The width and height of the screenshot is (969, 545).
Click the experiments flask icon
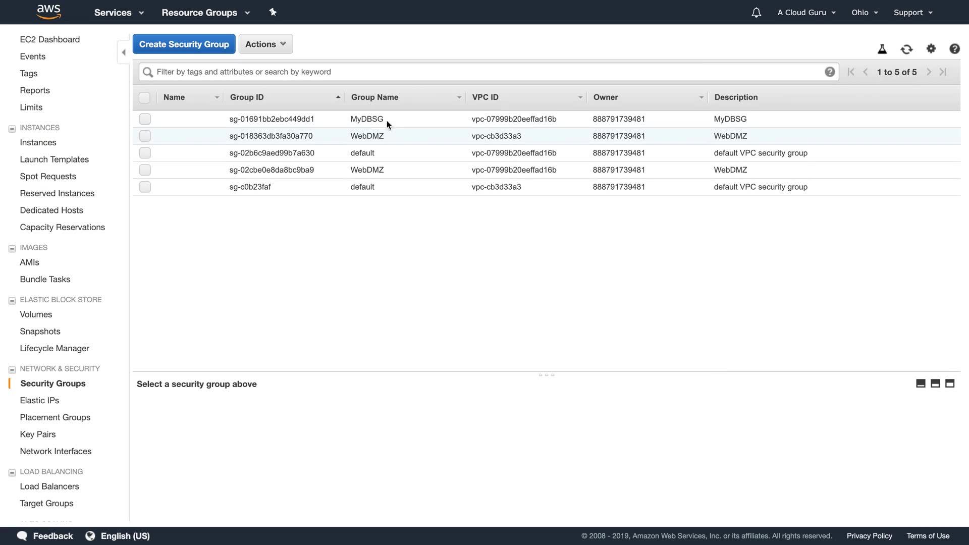coord(882,49)
